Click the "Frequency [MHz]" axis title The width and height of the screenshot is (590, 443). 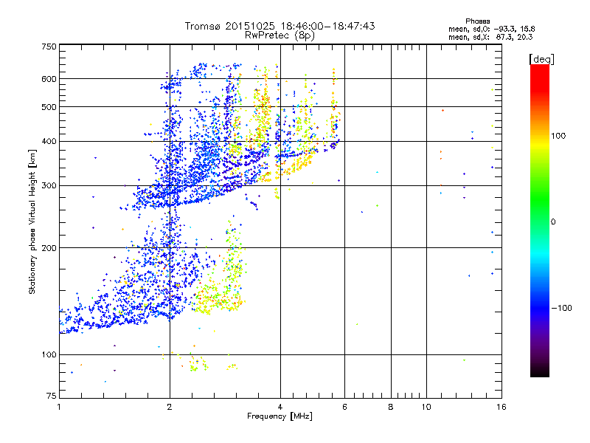click(x=280, y=416)
